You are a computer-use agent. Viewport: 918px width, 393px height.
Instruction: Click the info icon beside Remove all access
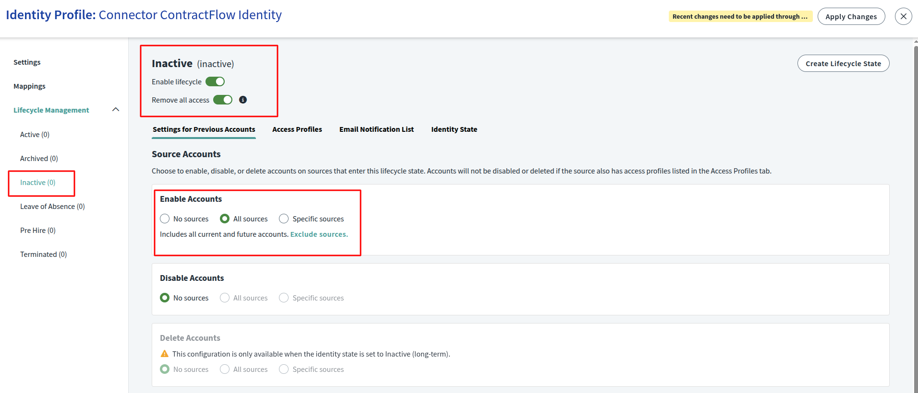click(x=243, y=100)
